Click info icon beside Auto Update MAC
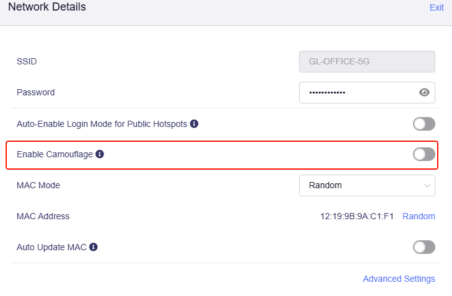452x296 pixels. coord(93,247)
